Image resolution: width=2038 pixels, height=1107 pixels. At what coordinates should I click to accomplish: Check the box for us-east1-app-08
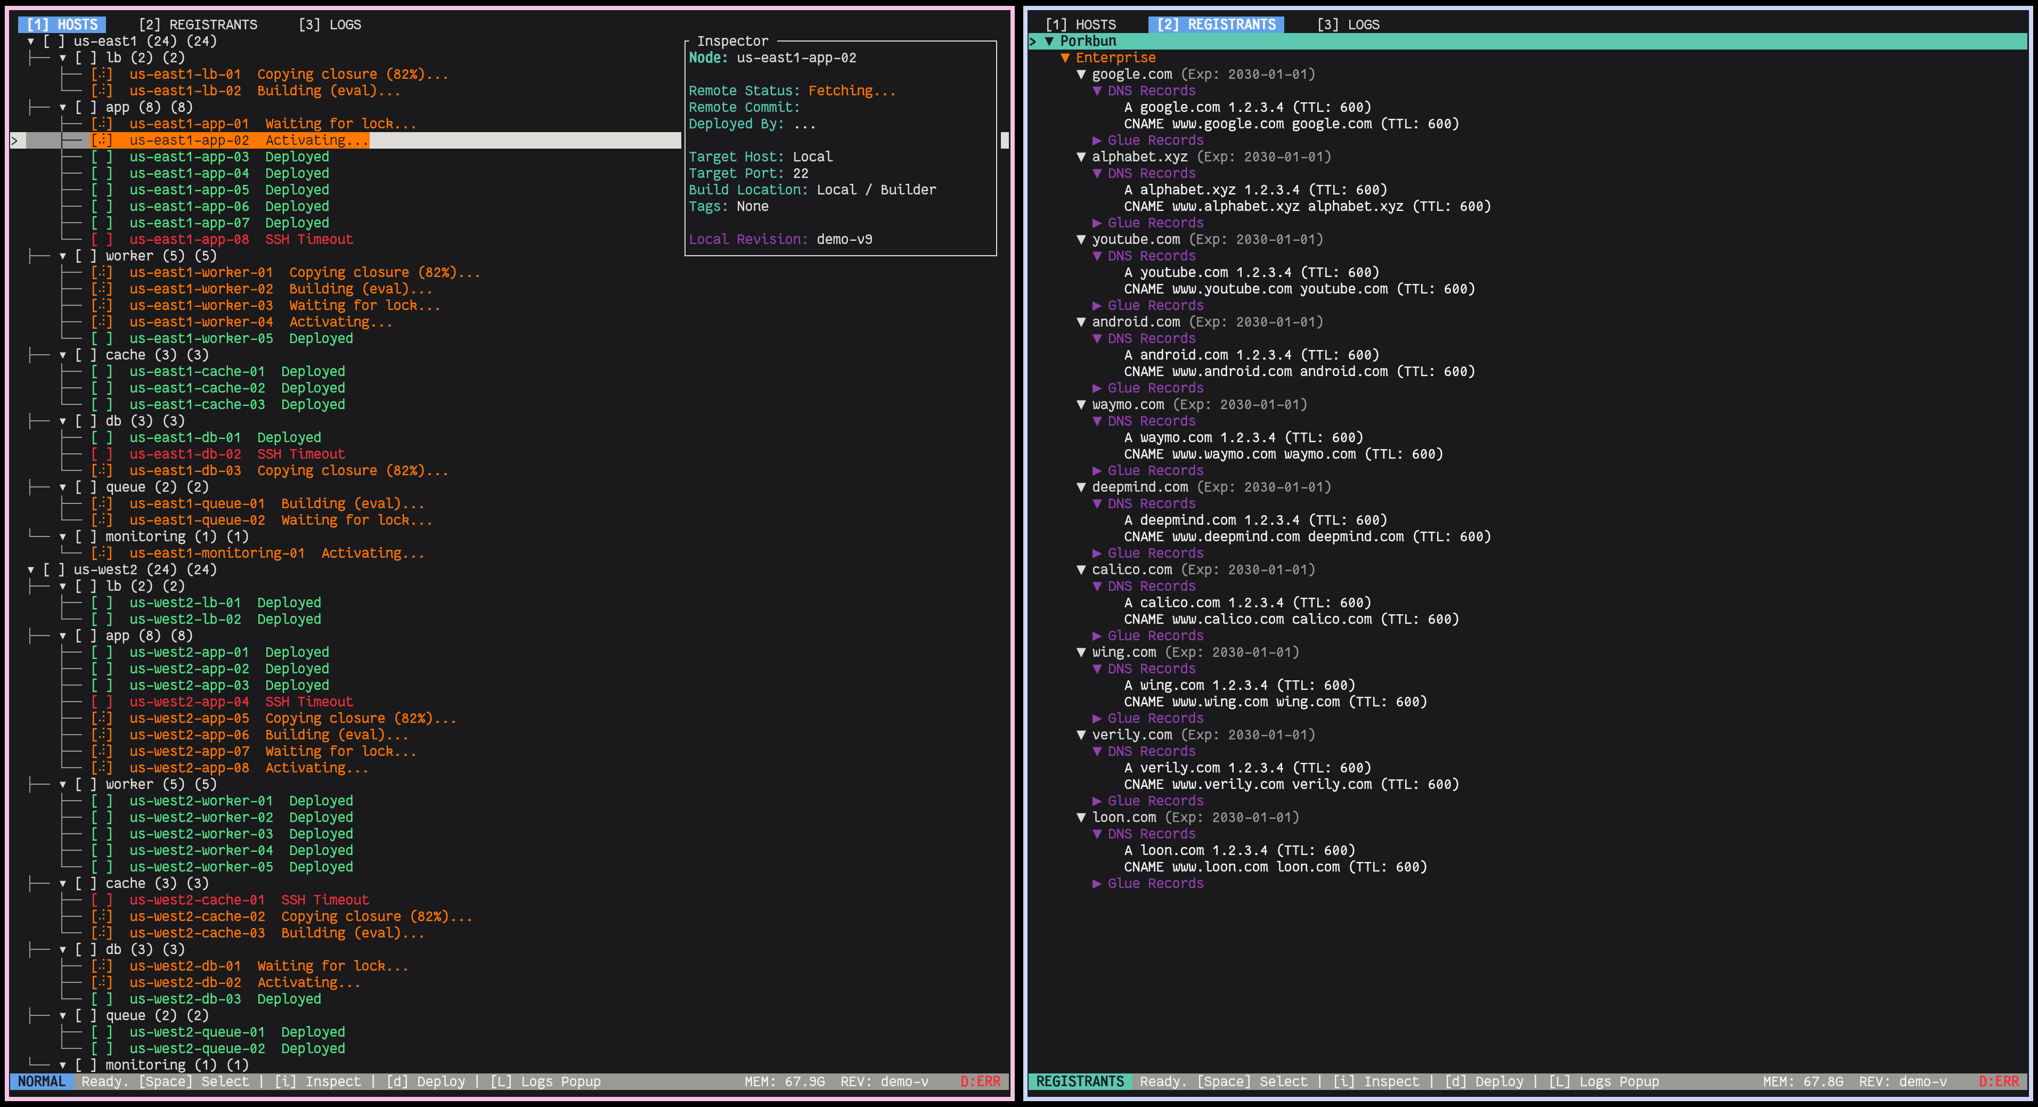click(x=101, y=239)
